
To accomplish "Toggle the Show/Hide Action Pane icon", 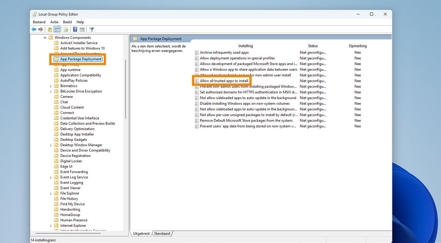I will (82, 29).
